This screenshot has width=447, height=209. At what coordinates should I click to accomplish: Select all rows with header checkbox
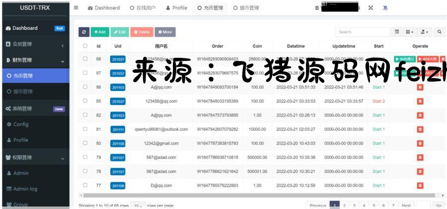tap(85, 46)
